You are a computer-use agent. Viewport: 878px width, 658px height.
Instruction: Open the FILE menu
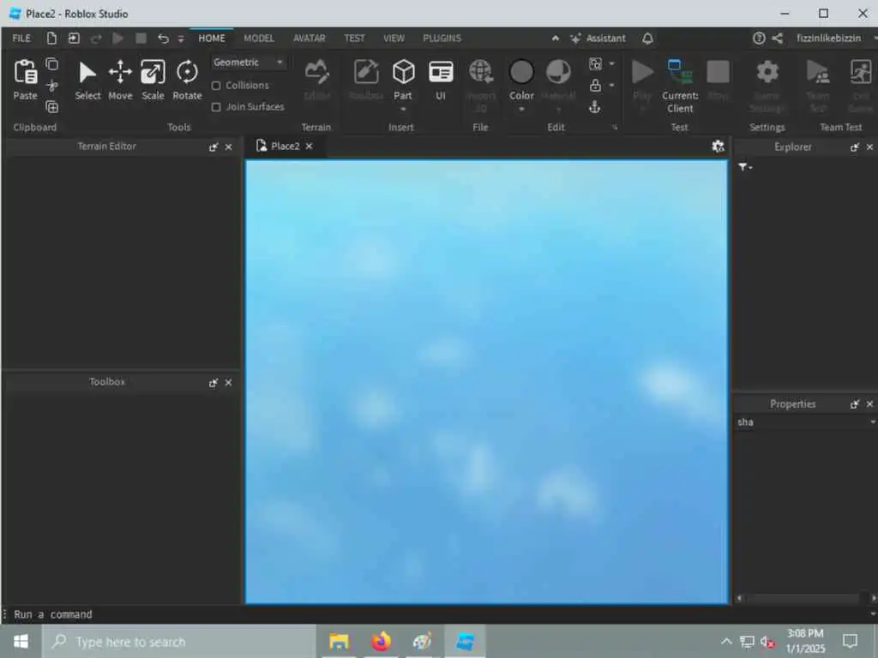21,38
